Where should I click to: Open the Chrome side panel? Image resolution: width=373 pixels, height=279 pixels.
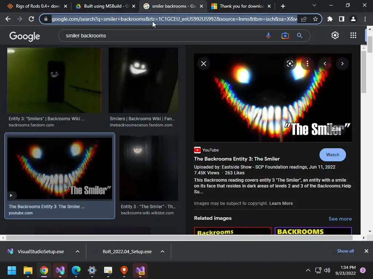[x=341, y=19]
